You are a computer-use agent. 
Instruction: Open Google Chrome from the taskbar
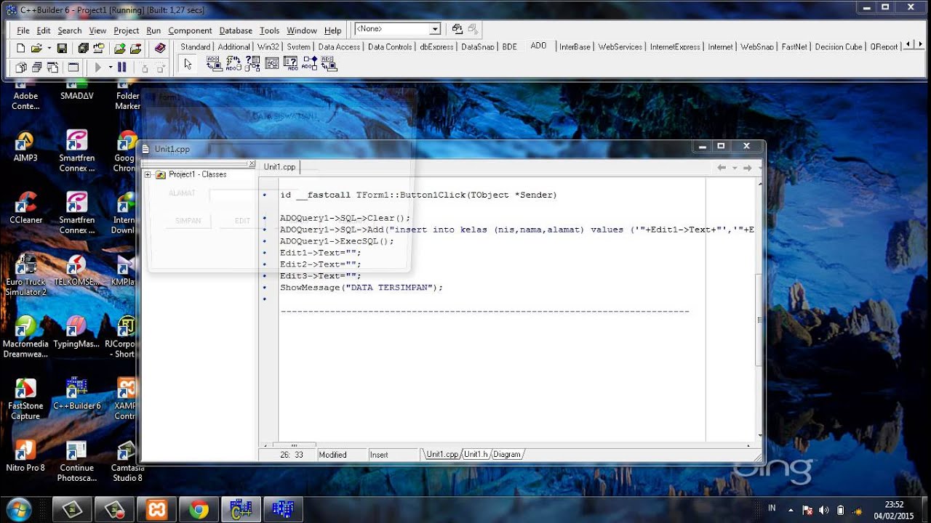[x=199, y=510]
